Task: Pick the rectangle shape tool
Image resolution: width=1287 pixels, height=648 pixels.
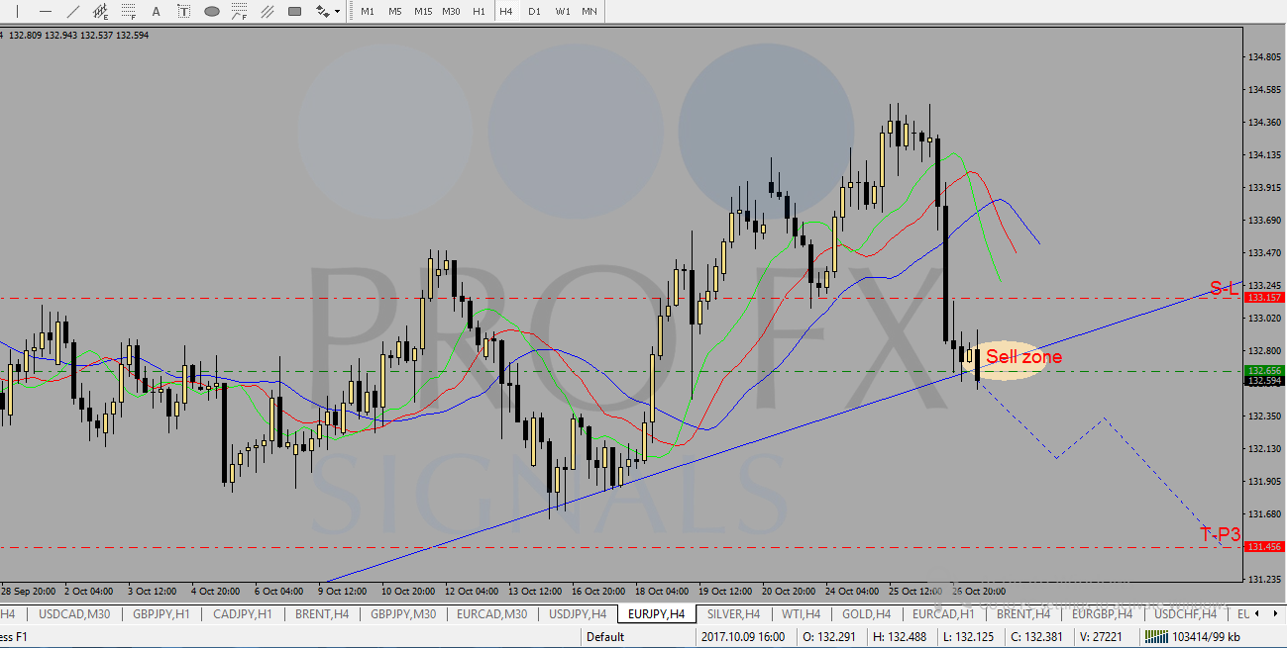Action: [x=294, y=12]
